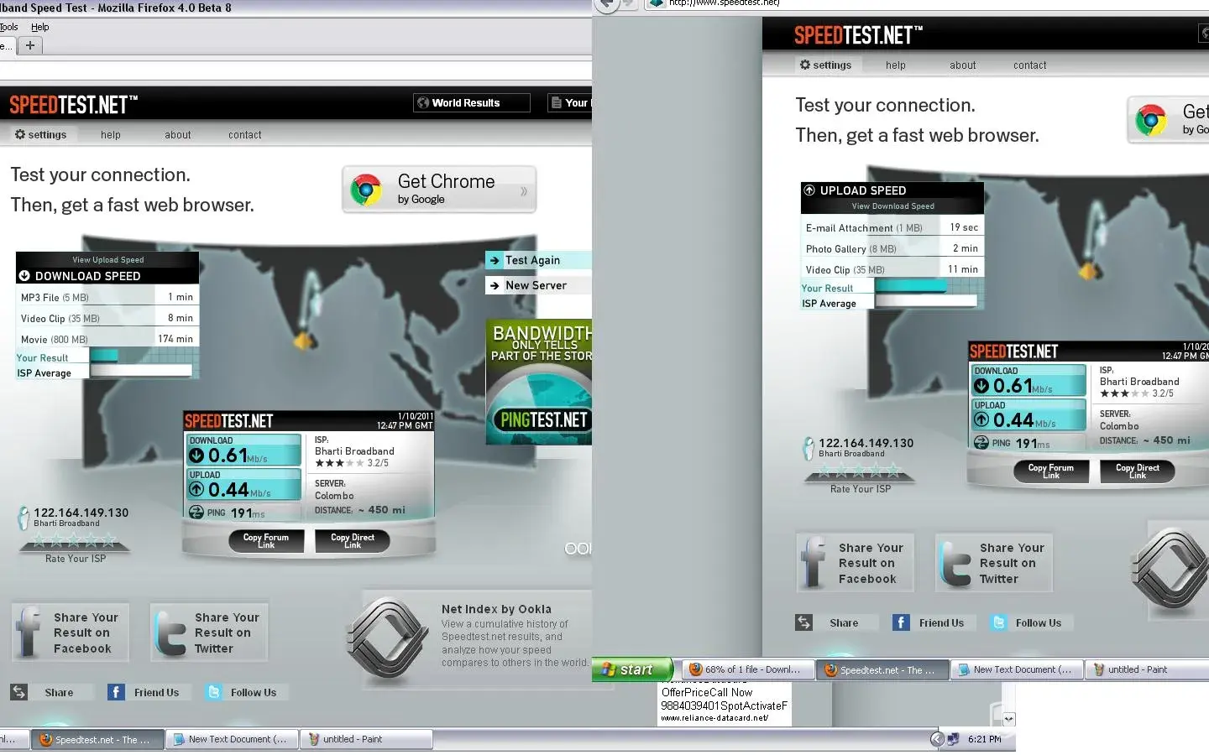This screenshot has width=1209, height=755.
Task: Click Copy Forum Link in the right window
Action: click(1051, 471)
